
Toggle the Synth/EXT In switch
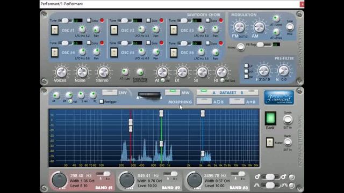pyautogui.click(x=288, y=120)
